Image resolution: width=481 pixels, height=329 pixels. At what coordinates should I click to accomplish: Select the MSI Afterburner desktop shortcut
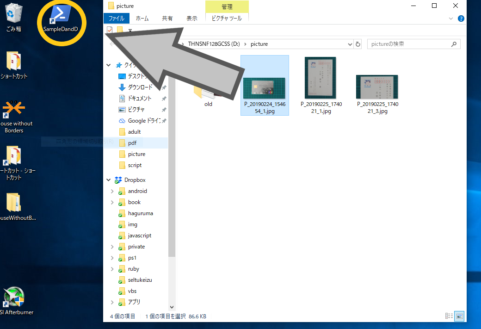coord(14,301)
